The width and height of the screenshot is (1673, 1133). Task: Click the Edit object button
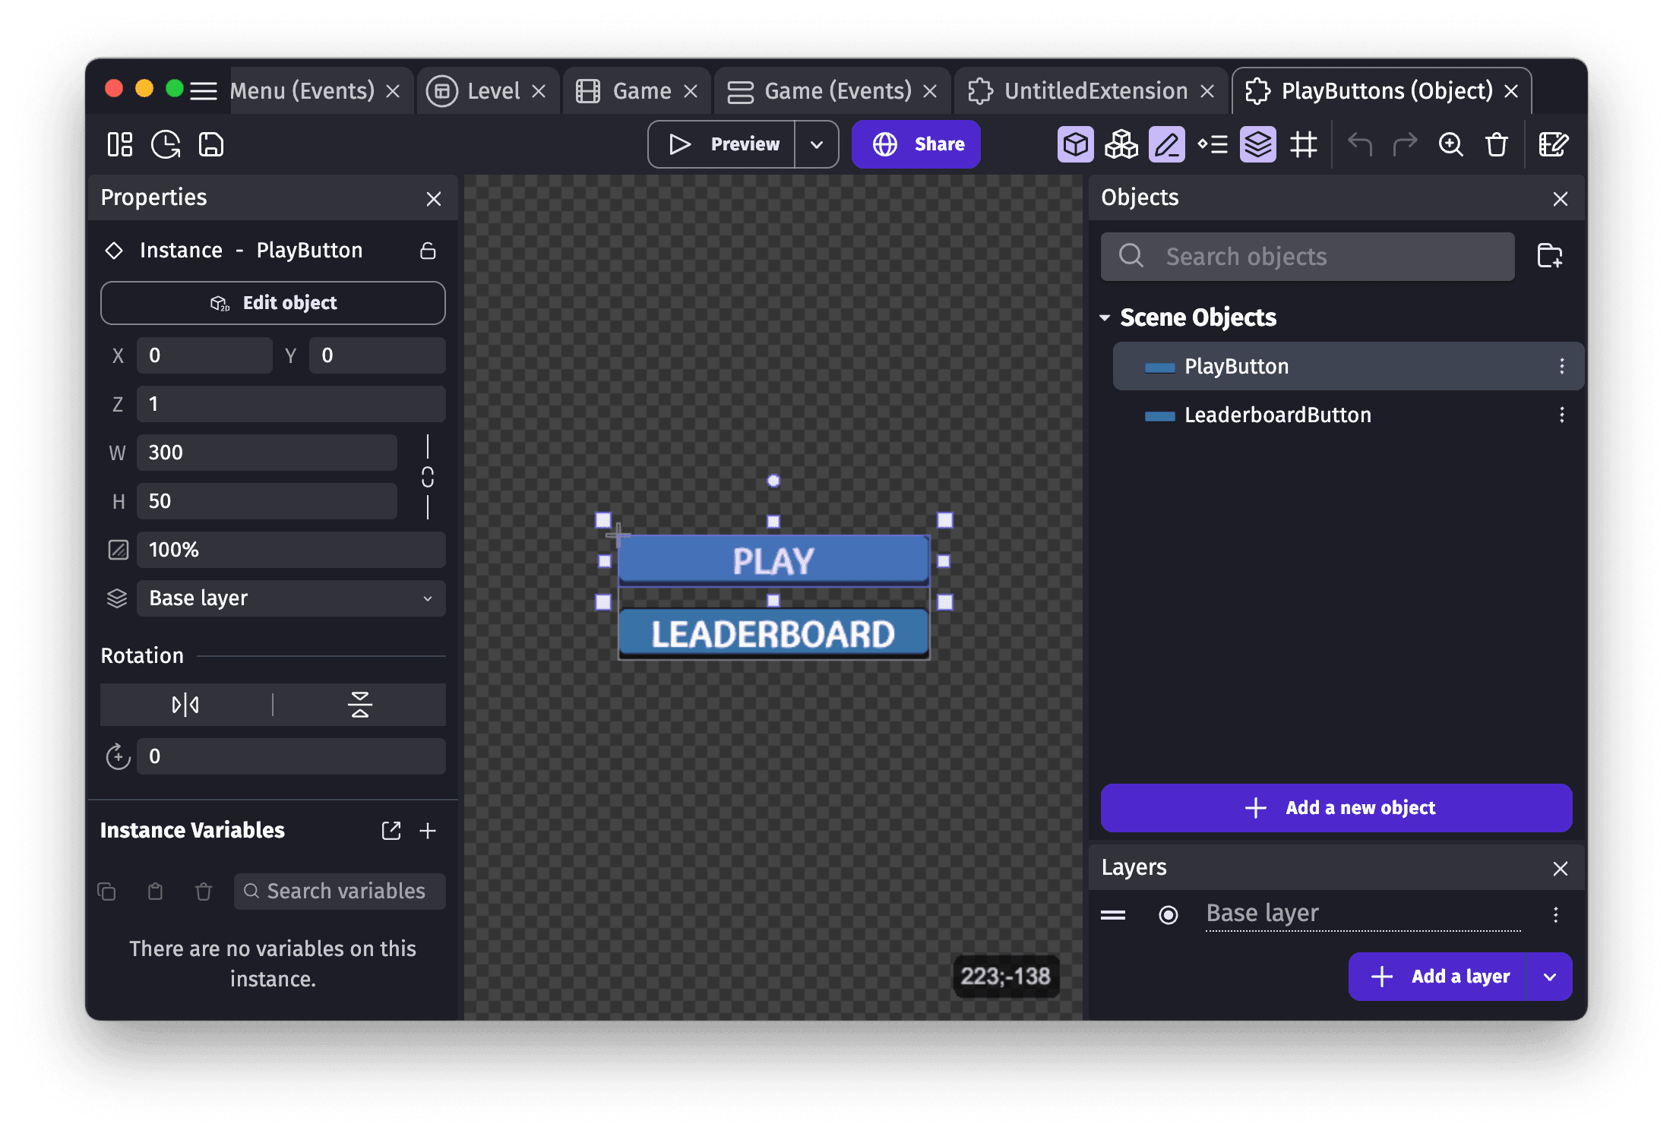click(273, 302)
